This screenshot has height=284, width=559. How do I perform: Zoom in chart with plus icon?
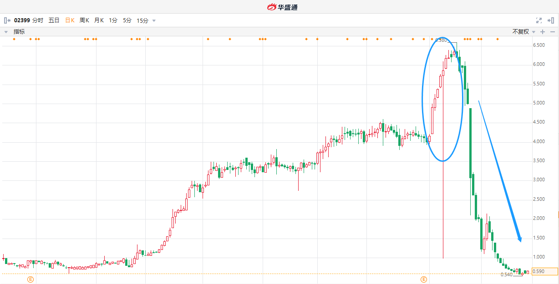tap(543, 32)
